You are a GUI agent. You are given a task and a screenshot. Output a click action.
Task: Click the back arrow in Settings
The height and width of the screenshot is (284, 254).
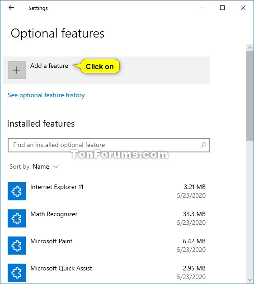click(x=11, y=8)
